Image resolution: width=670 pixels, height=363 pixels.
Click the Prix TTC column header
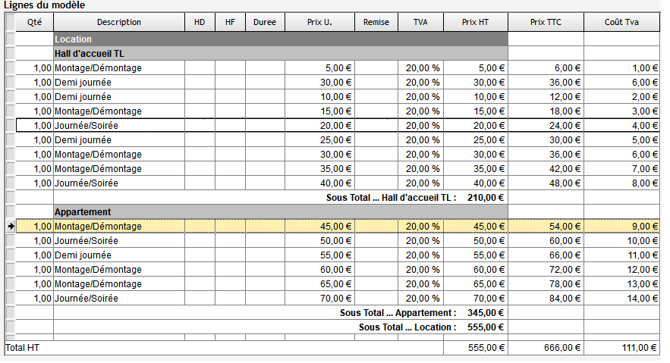(546, 22)
